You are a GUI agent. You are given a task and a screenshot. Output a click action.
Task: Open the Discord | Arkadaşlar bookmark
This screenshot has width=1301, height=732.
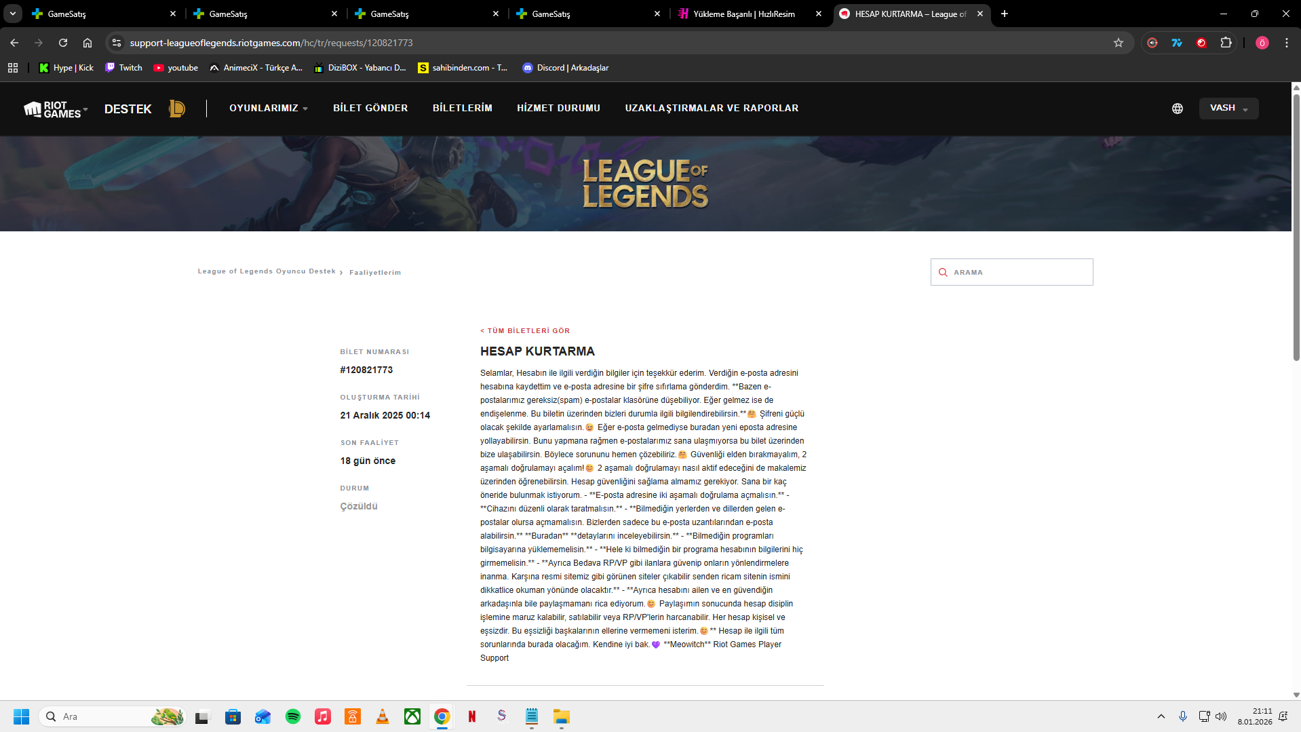[565, 68]
